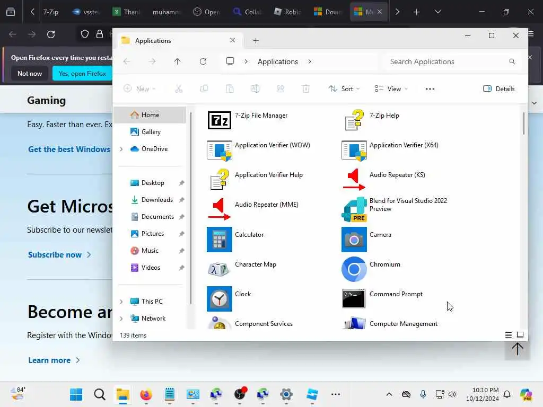Viewport: 543px width, 407px height.
Task: Switch to details list view at status bar
Action: (x=509, y=335)
